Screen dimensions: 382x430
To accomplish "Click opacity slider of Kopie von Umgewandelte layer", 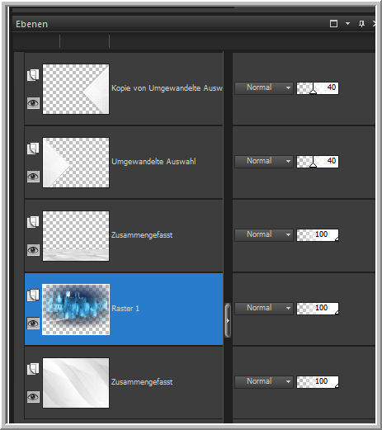I will click(318, 88).
